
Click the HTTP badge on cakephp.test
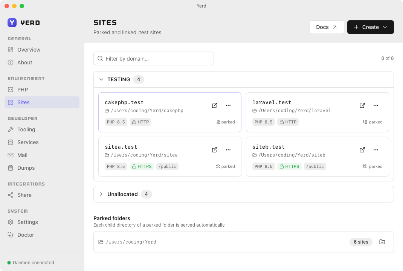(x=140, y=122)
